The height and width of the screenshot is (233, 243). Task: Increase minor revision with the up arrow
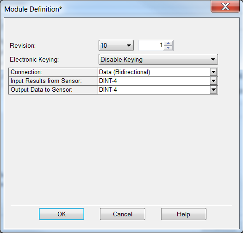coord(168,43)
